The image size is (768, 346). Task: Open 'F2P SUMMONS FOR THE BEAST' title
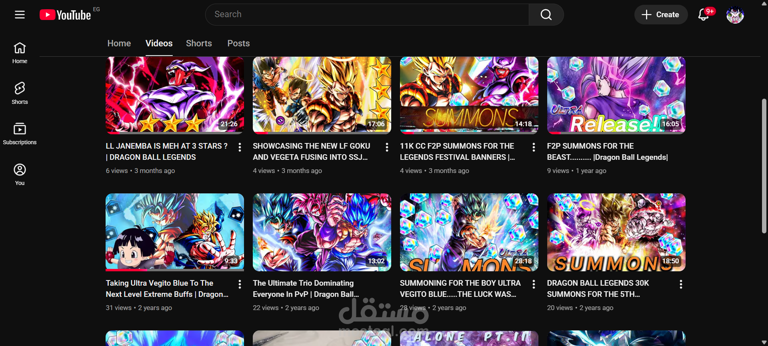point(608,152)
